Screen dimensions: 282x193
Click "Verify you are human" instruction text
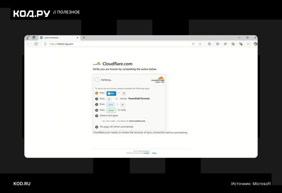[125, 69]
